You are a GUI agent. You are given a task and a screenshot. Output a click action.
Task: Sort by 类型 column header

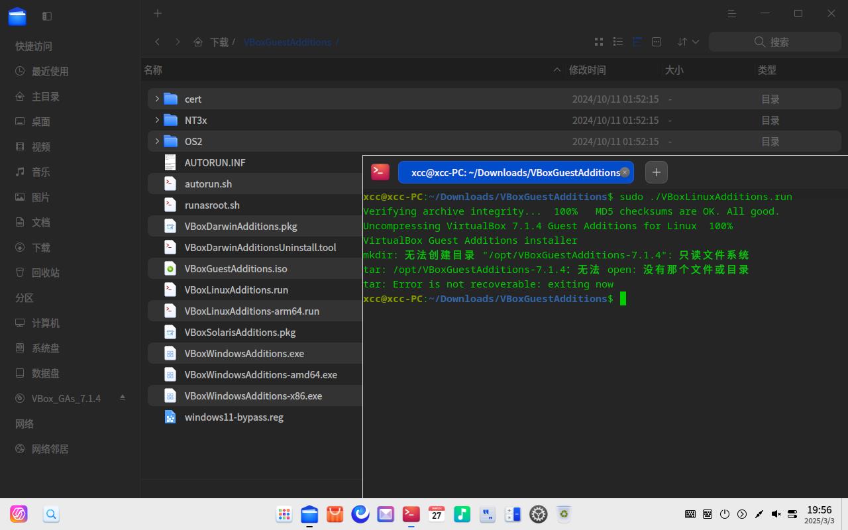767,70
